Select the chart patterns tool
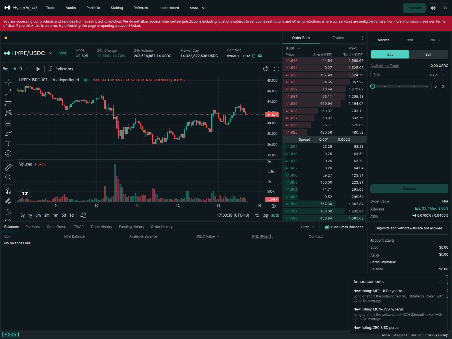 tap(8, 112)
